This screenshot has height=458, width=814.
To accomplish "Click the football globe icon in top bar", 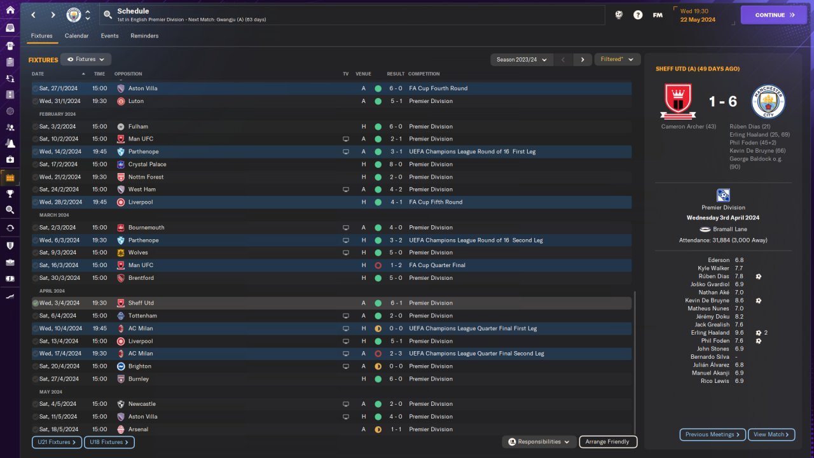I will 619,15.
